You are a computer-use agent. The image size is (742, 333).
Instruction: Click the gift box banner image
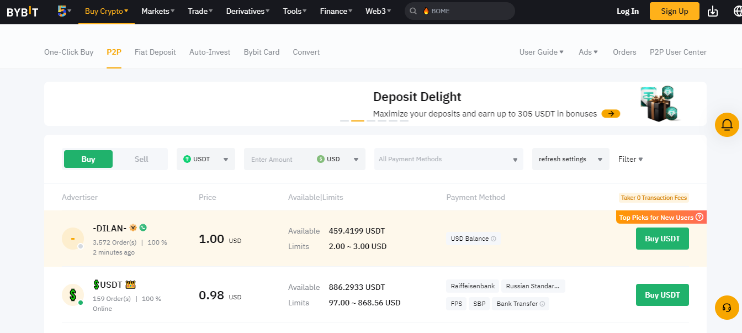(x=661, y=104)
